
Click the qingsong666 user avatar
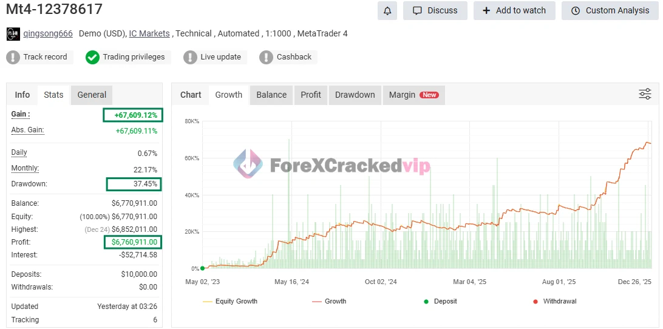(13, 34)
